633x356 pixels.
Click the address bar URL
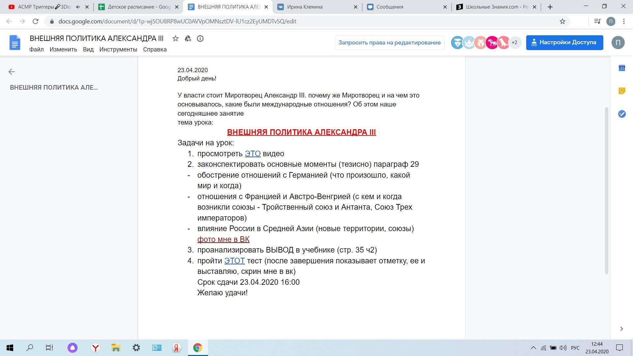[x=177, y=21]
